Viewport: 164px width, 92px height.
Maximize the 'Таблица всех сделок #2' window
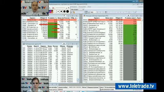(x=73, y=44)
